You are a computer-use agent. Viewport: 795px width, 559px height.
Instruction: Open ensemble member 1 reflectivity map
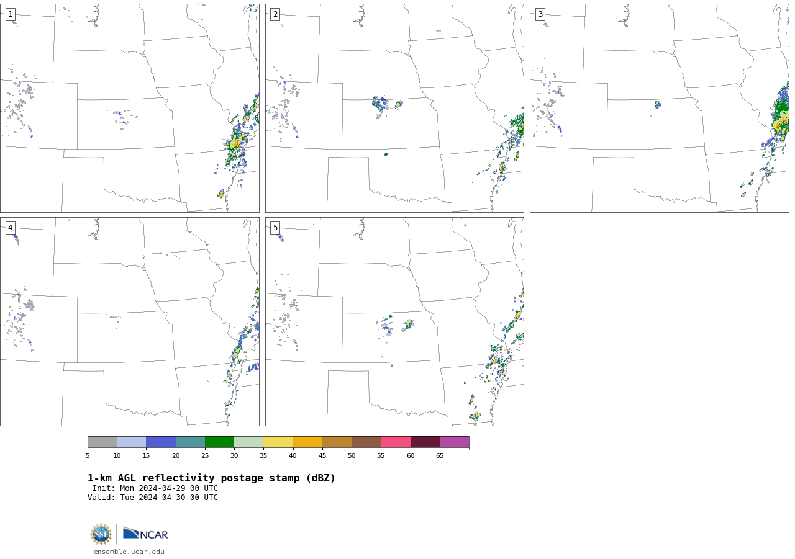(129, 108)
